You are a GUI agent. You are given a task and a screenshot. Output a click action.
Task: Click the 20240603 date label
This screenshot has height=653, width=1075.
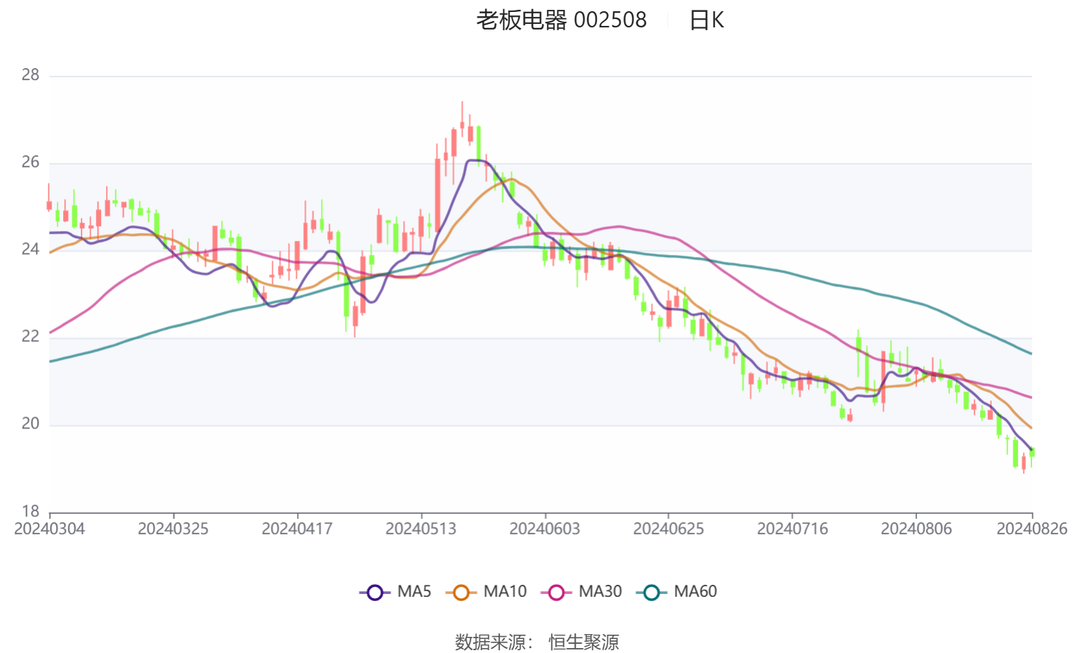(x=545, y=529)
